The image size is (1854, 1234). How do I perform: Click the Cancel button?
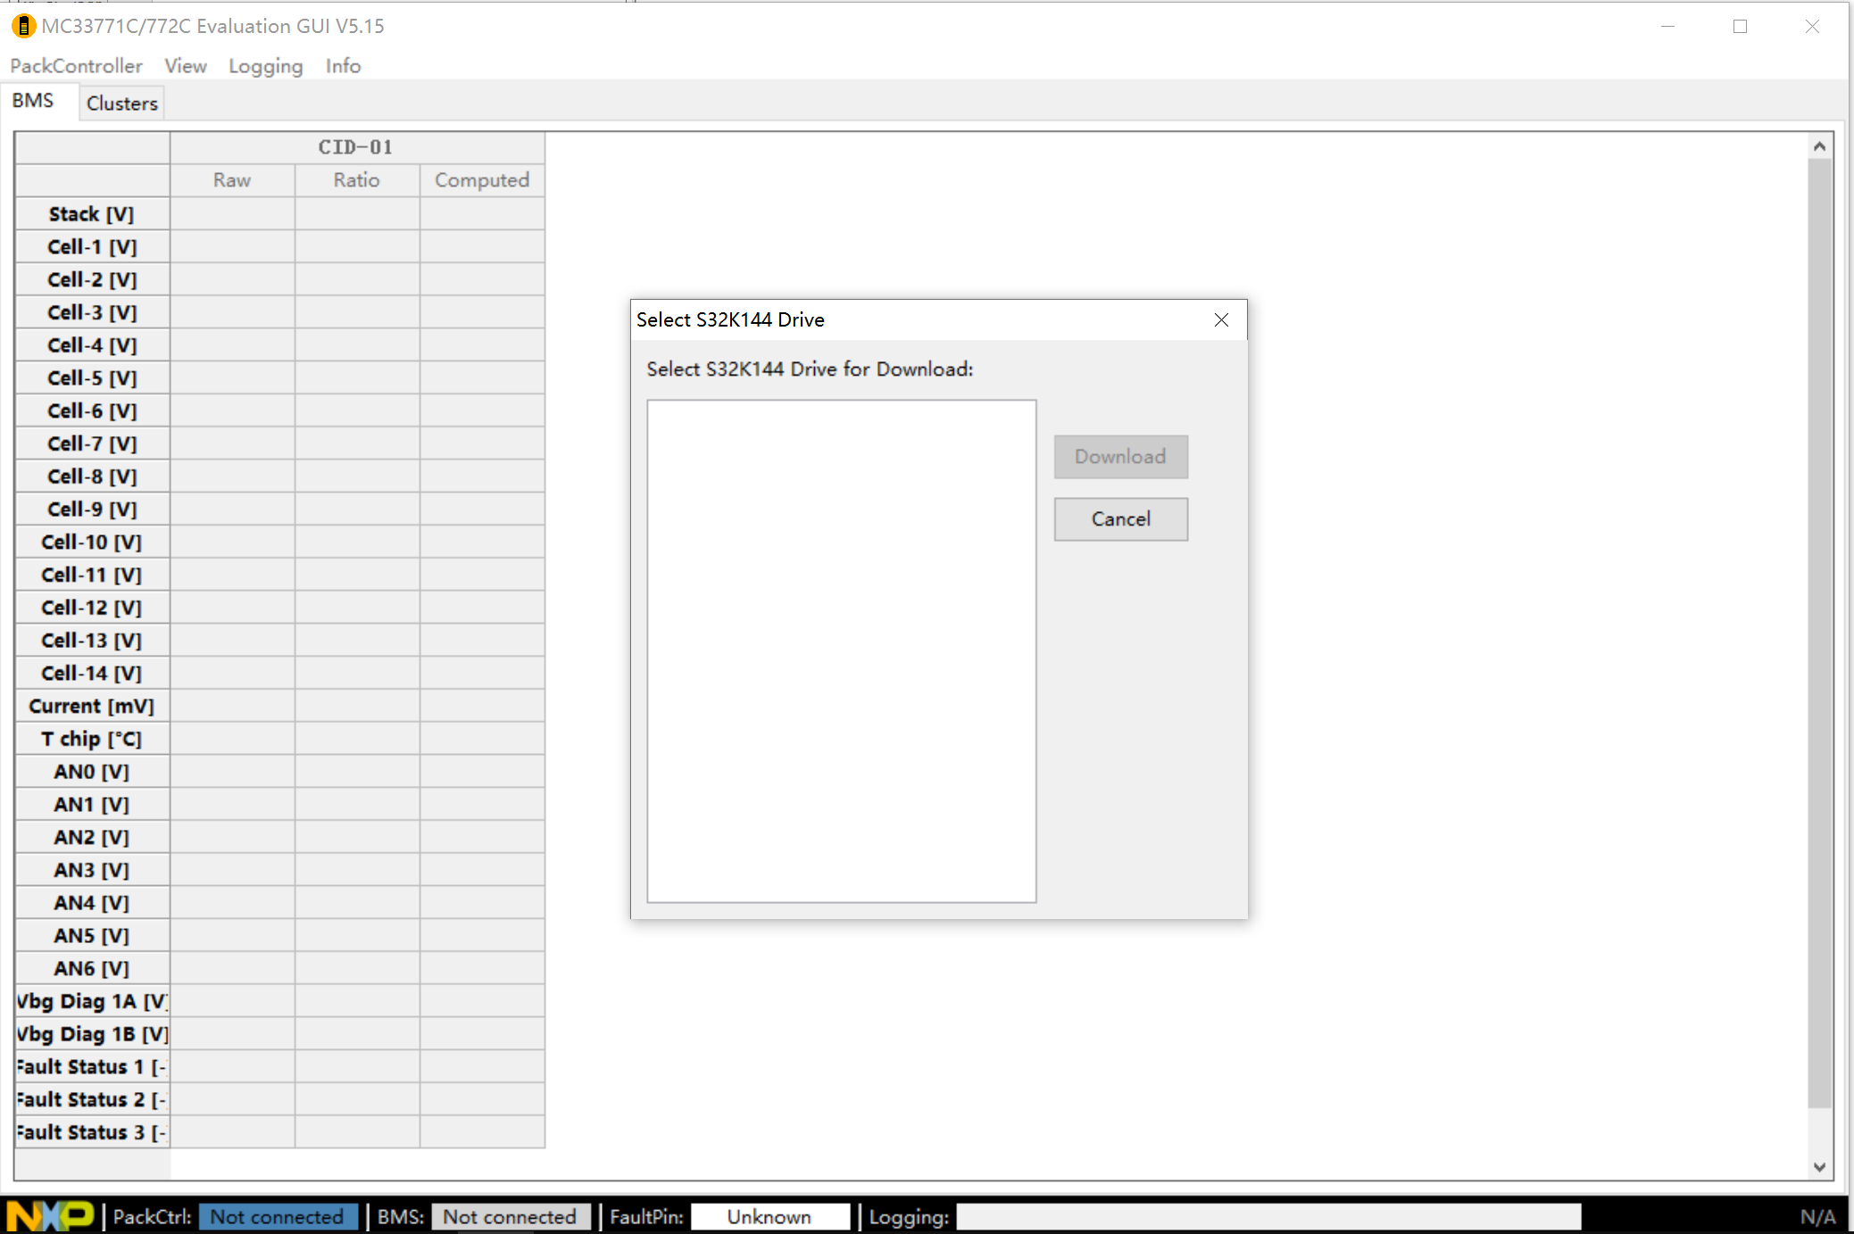(1120, 518)
